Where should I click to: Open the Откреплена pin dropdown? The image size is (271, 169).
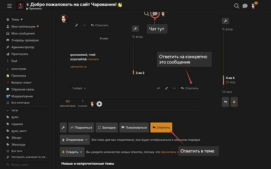pos(72,140)
